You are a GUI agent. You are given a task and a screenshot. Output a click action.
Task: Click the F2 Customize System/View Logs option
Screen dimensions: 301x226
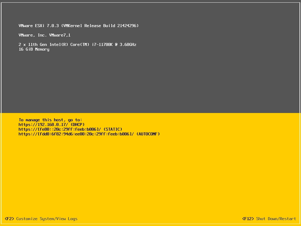click(41, 219)
